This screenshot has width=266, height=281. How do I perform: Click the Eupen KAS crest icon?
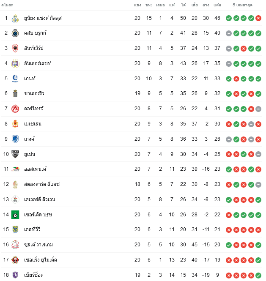15,154
